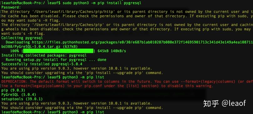Click the last 'python3 -m pip list' command

(83, 112)
